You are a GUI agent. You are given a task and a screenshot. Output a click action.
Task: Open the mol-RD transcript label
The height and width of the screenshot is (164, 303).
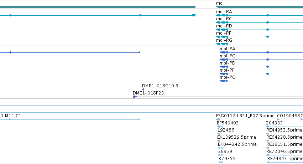[x=224, y=26]
